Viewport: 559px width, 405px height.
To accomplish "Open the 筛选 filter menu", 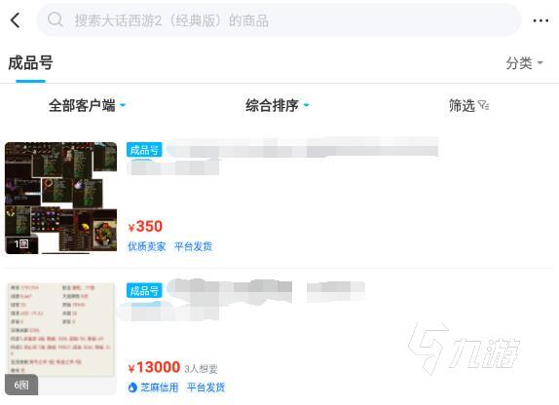I will pos(468,105).
